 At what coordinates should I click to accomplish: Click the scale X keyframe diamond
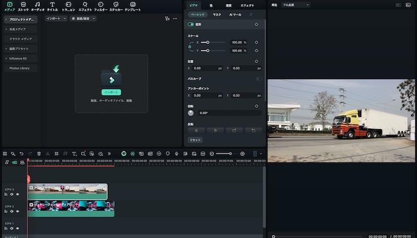pos(256,42)
